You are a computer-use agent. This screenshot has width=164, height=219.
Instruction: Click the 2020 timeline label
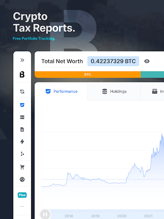coord(122,216)
